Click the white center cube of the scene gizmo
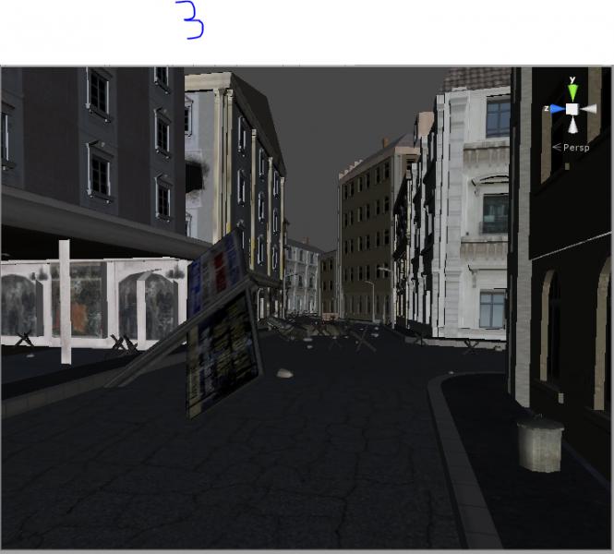This screenshot has width=614, height=554. 572,109
